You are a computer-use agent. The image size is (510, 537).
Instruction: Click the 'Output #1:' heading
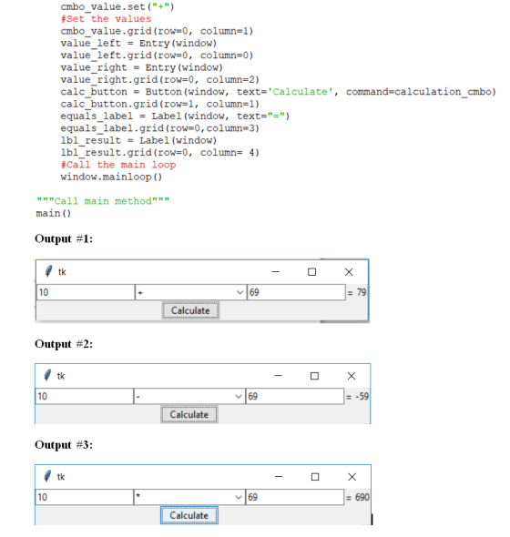click(64, 238)
